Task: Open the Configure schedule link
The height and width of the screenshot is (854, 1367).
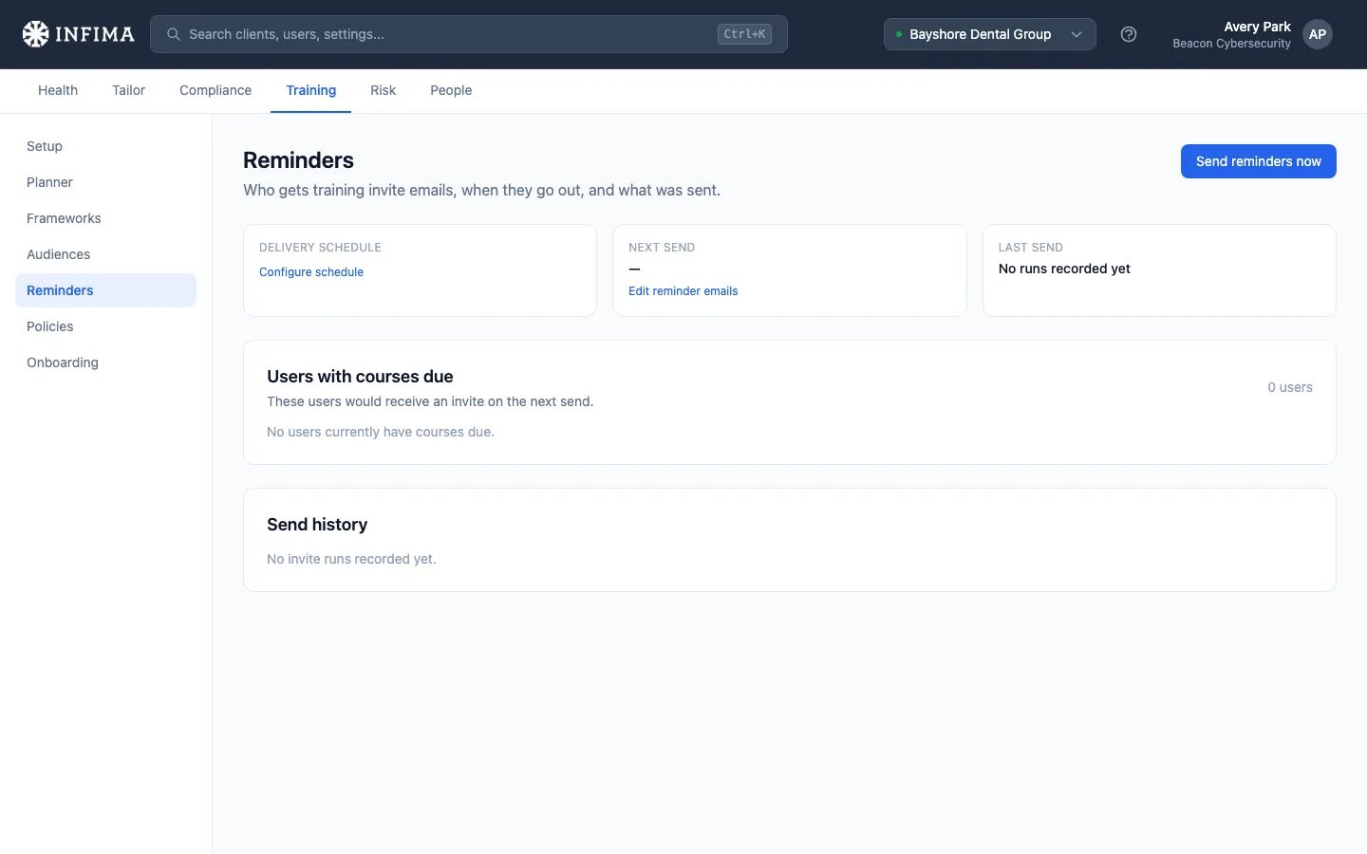Action: click(311, 272)
